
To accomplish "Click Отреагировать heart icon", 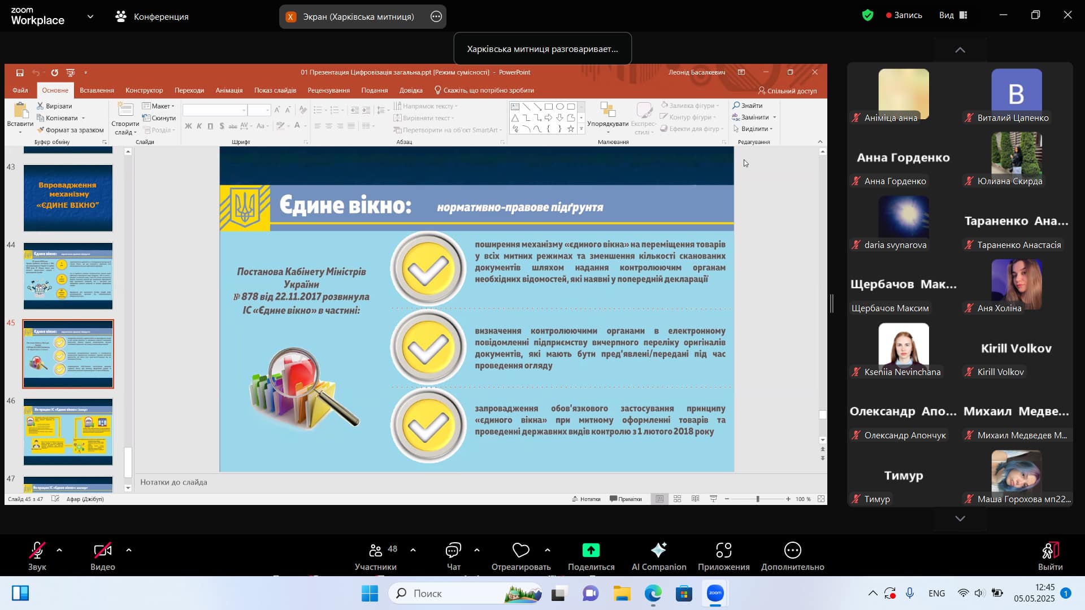I will click(521, 550).
